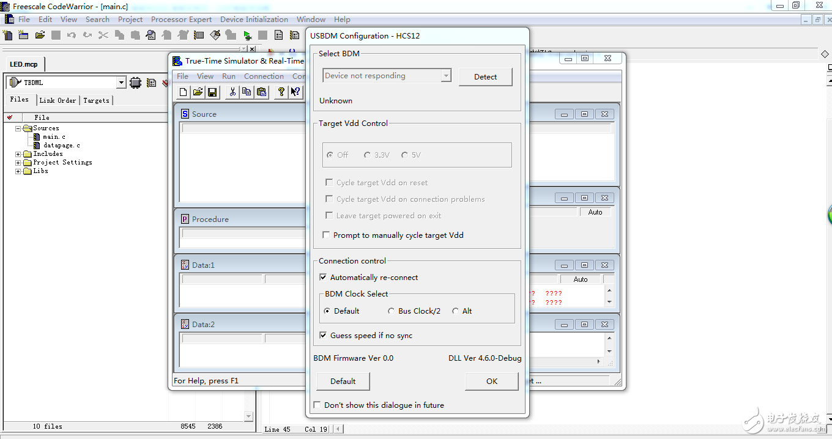The width and height of the screenshot is (832, 439).
Task: Open the Project menu in CodeWarrior
Action: tap(130, 20)
